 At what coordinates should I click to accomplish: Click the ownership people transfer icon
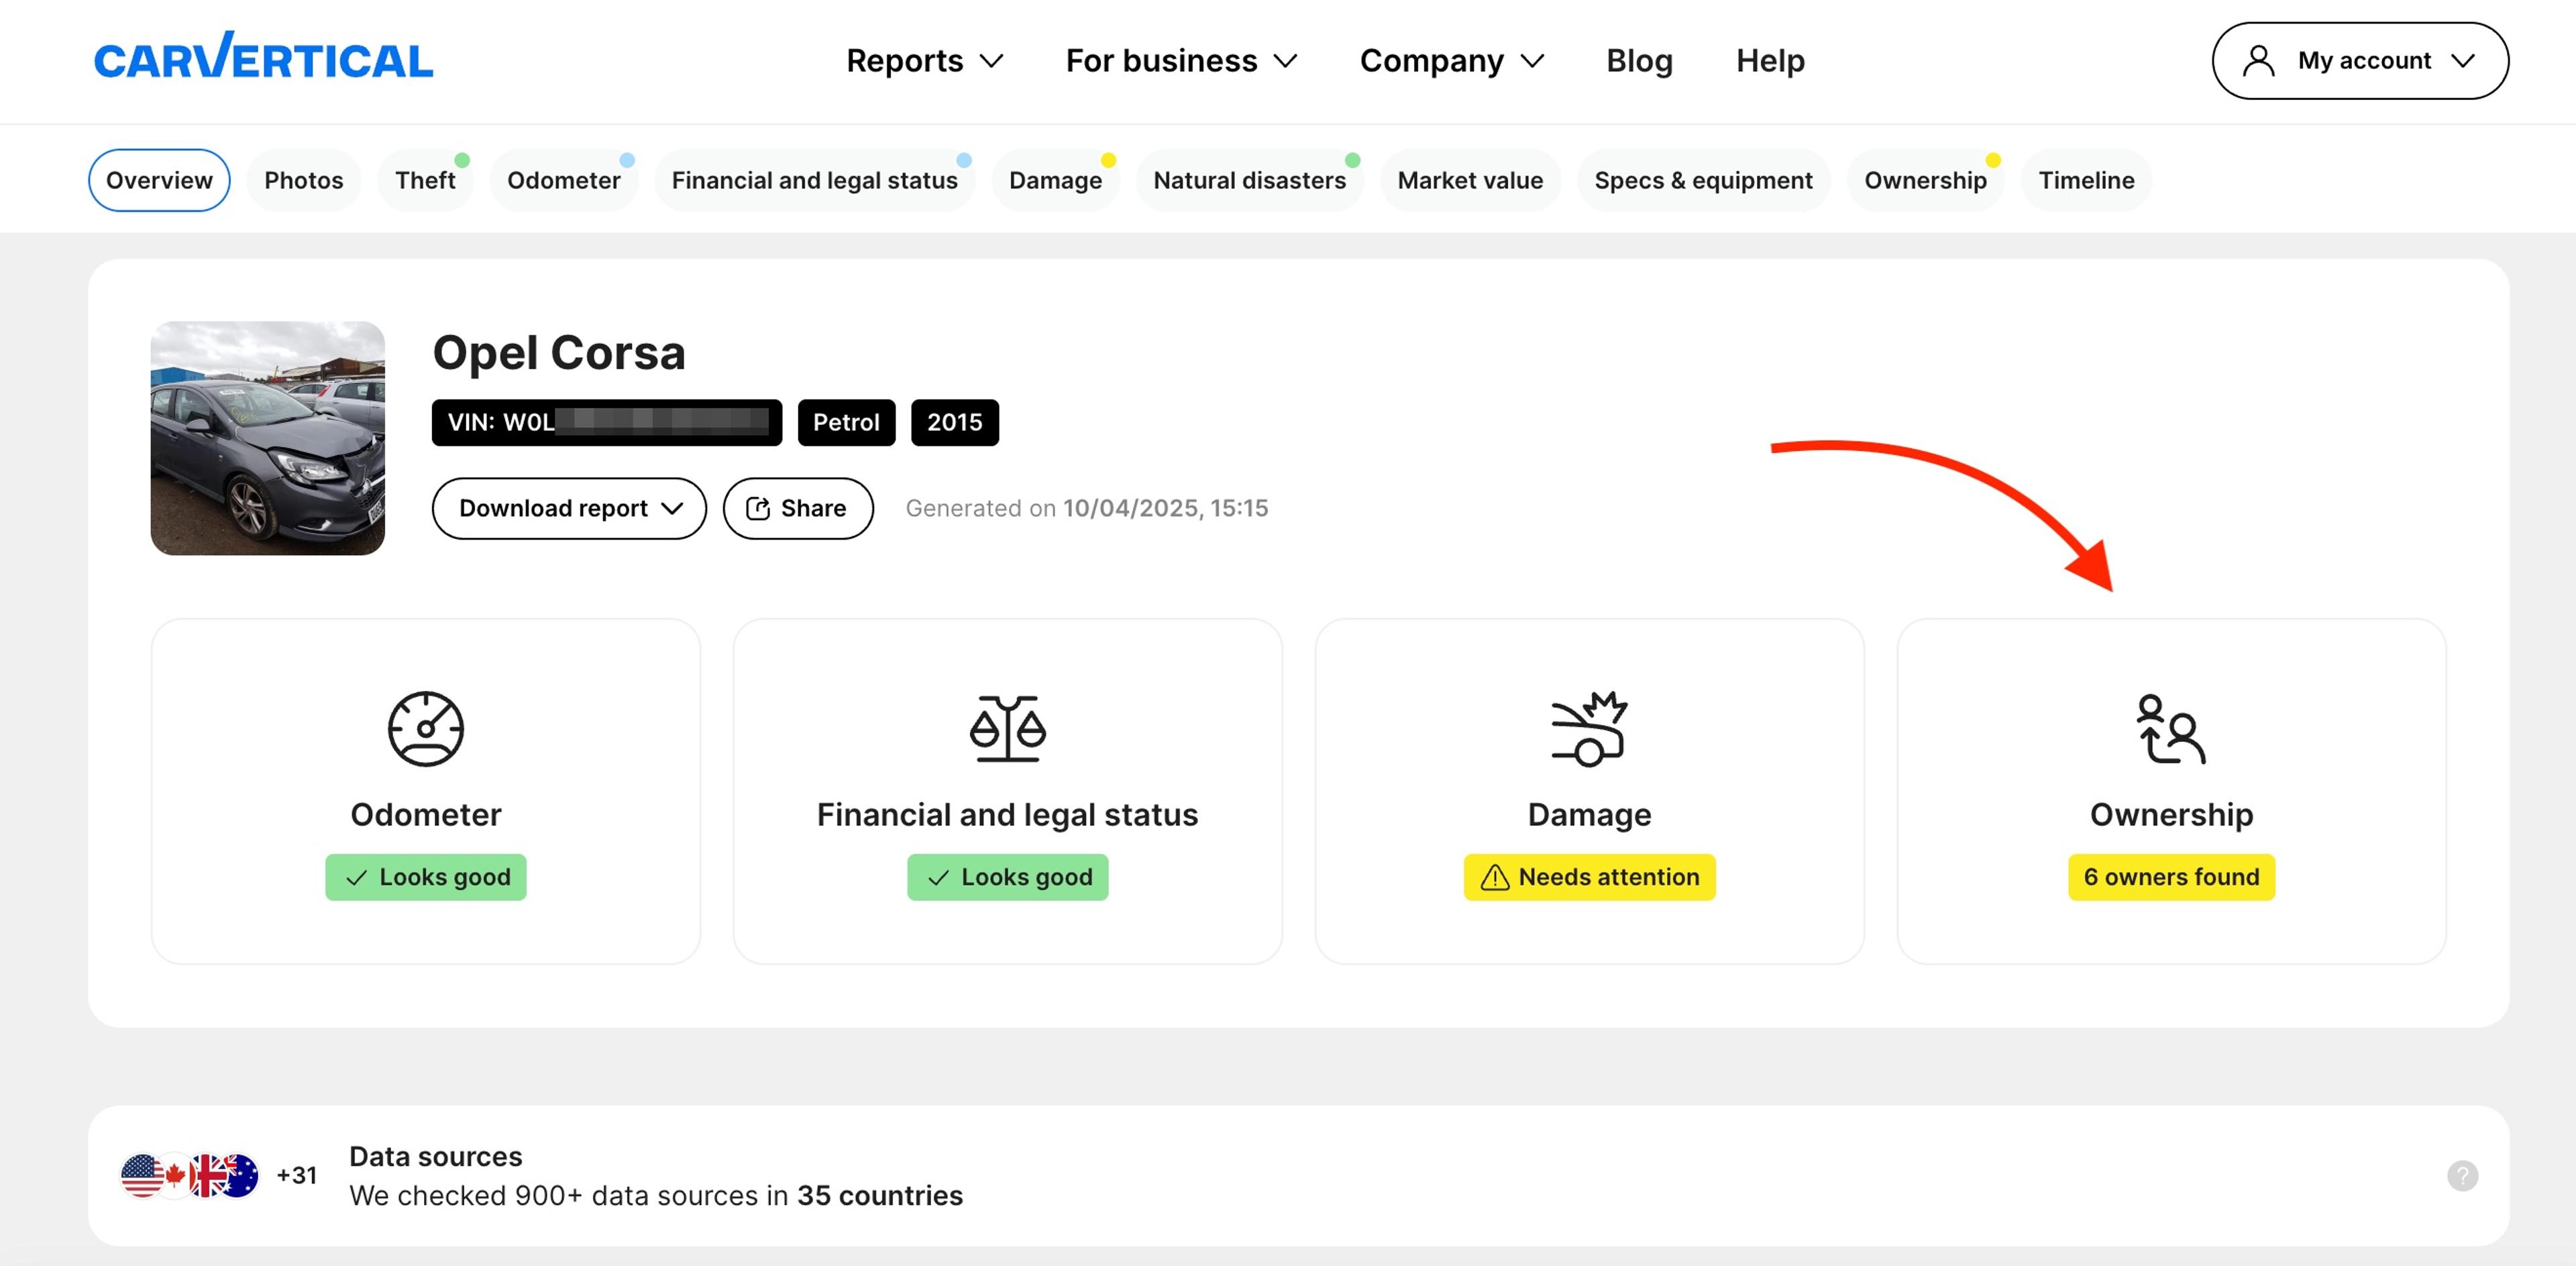click(2170, 729)
